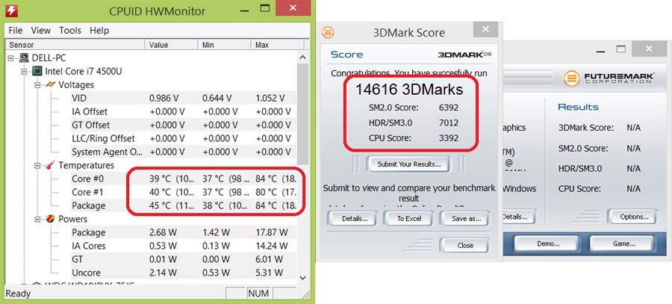The height and width of the screenshot is (304, 672).
Task: Click the HDR/SM3.0 value 7012
Action: [x=449, y=122]
